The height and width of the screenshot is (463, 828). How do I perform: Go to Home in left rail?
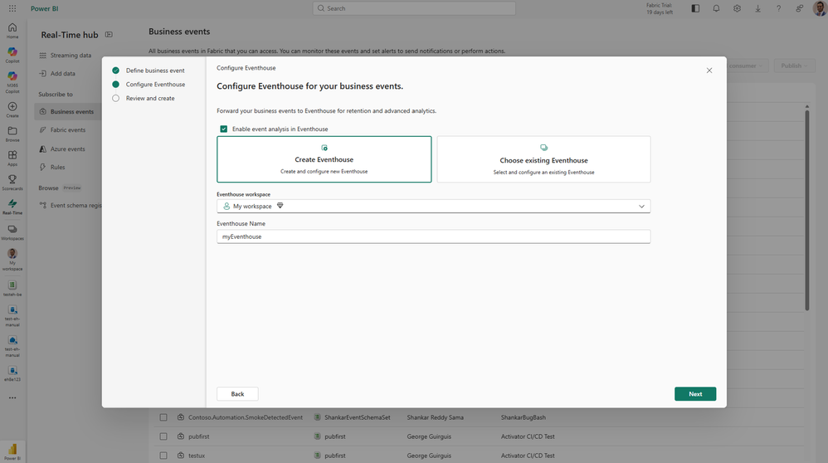pos(12,31)
